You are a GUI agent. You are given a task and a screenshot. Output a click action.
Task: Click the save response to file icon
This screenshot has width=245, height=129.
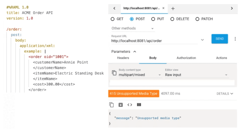click(121, 105)
